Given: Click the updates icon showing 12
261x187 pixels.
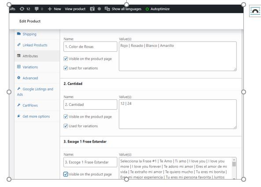Looking at the screenshot, I should tap(22, 9).
